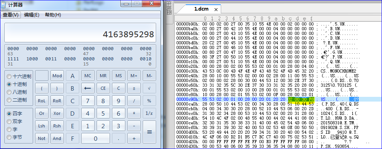Click the C clear button
The height and width of the screenshot is (149, 382).
coord(119,88)
